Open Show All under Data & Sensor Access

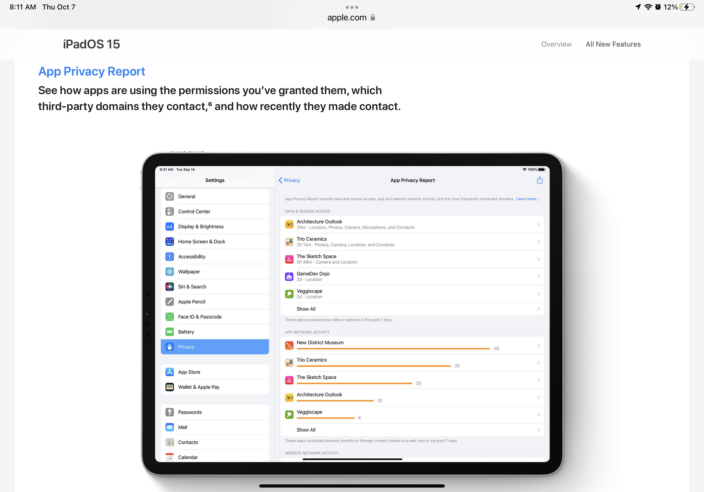tap(306, 309)
